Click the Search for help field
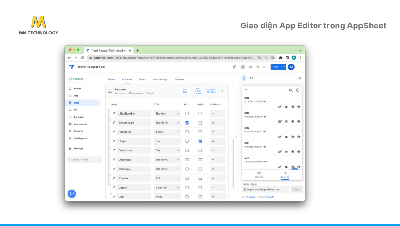 click(84, 160)
